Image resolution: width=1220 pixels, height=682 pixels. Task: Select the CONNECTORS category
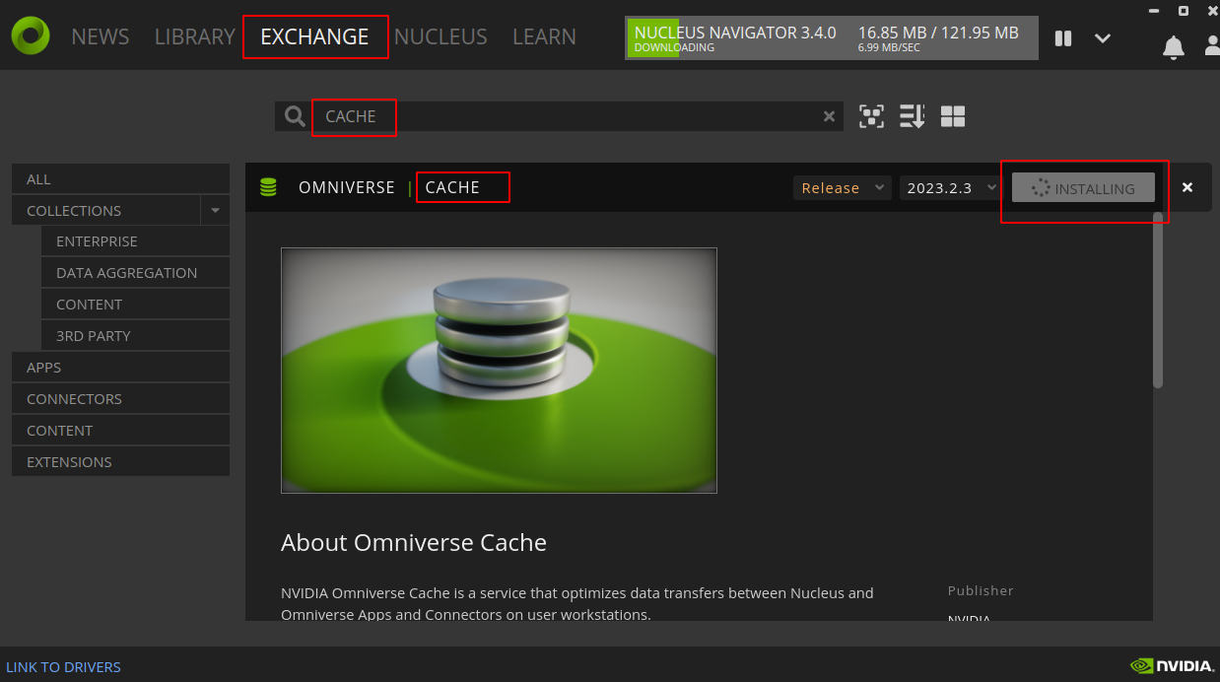(120, 399)
